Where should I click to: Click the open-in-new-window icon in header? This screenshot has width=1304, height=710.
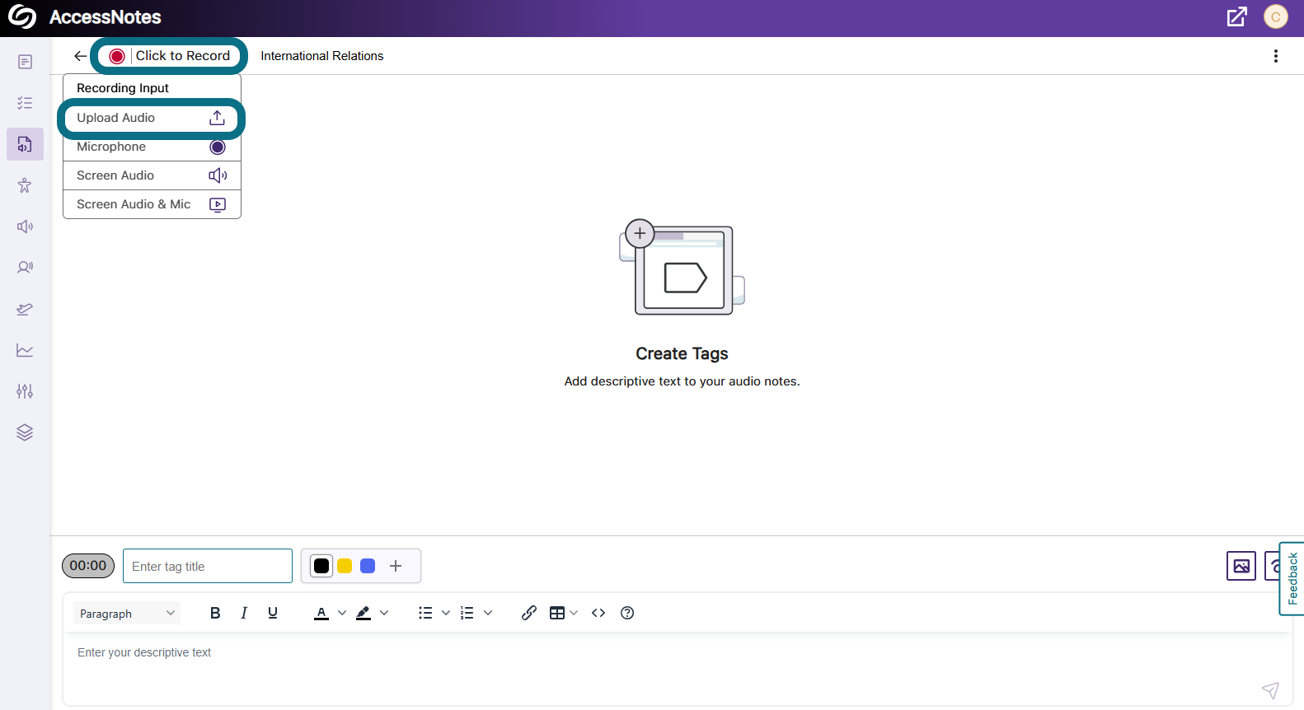[x=1237, y=17]
